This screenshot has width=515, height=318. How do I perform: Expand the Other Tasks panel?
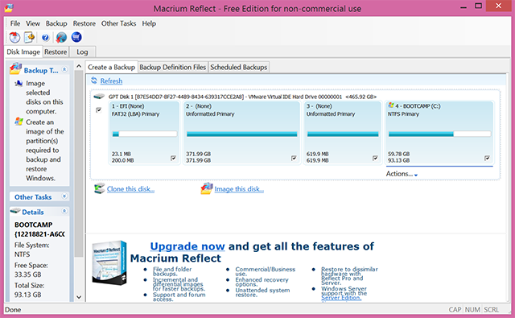pyautogui.click(x=64, y=196)
